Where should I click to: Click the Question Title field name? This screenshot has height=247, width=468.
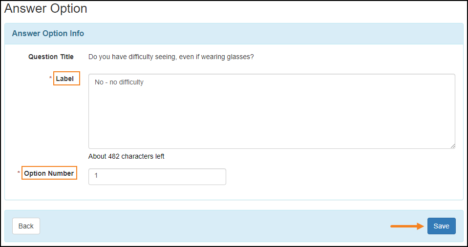point(51,57)
